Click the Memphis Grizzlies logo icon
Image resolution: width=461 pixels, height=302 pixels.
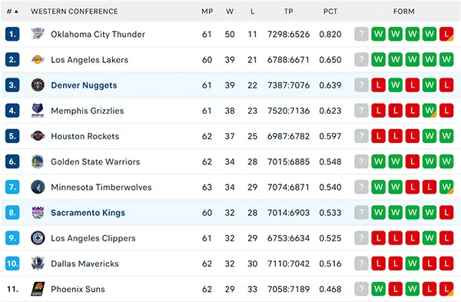point(38,111)
